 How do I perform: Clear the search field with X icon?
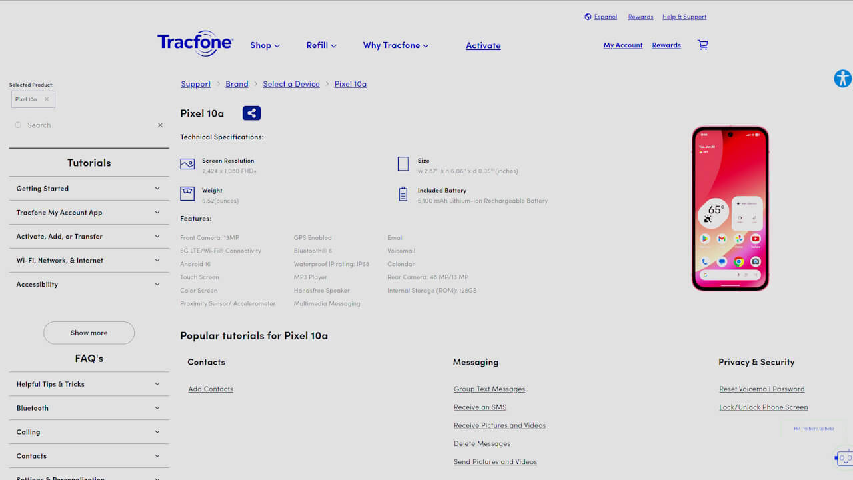(160, 125)
